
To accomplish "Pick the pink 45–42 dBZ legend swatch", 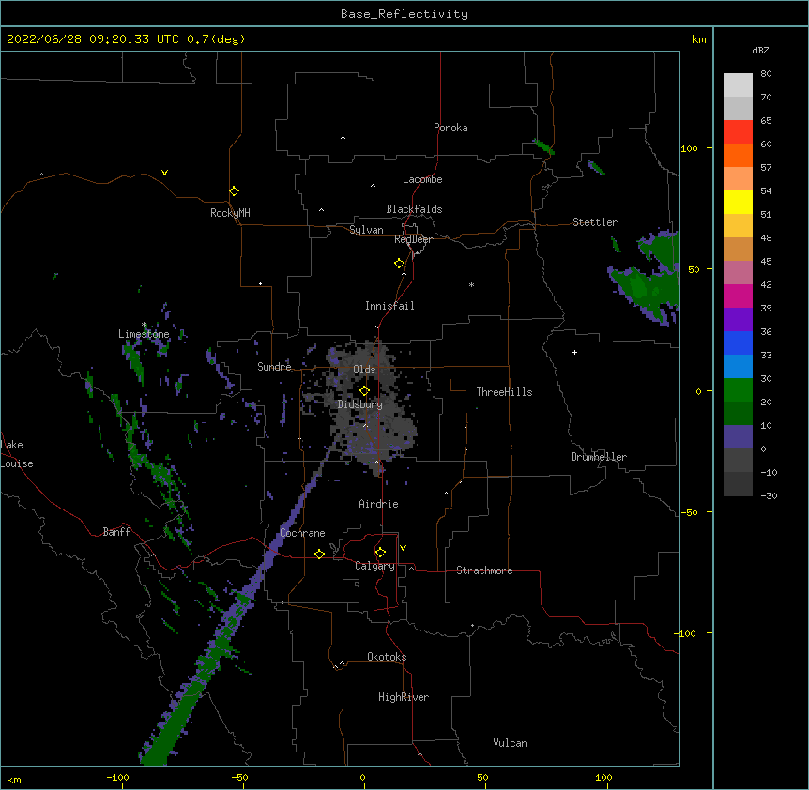I will tap(738, 273).
